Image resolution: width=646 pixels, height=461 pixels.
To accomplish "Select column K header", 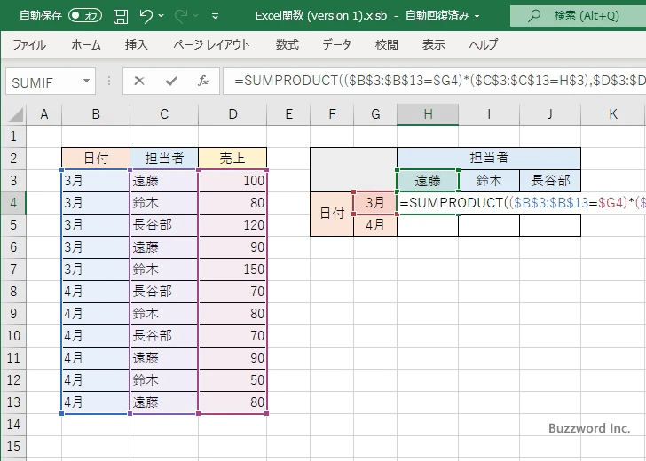I will (613, 114).
